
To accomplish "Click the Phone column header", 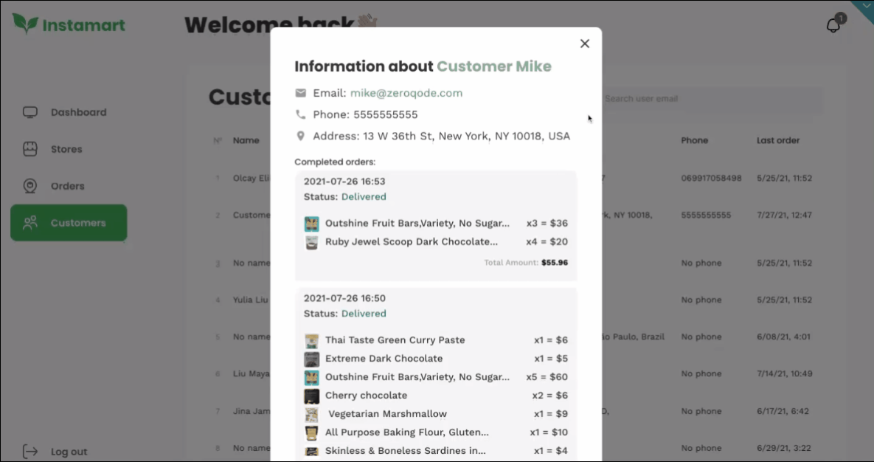I will point(695,140).
